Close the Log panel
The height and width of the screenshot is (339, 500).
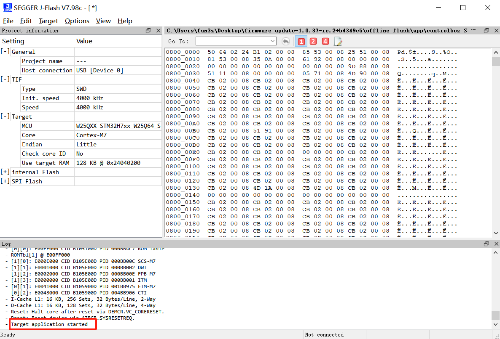(x=496, y=244)
